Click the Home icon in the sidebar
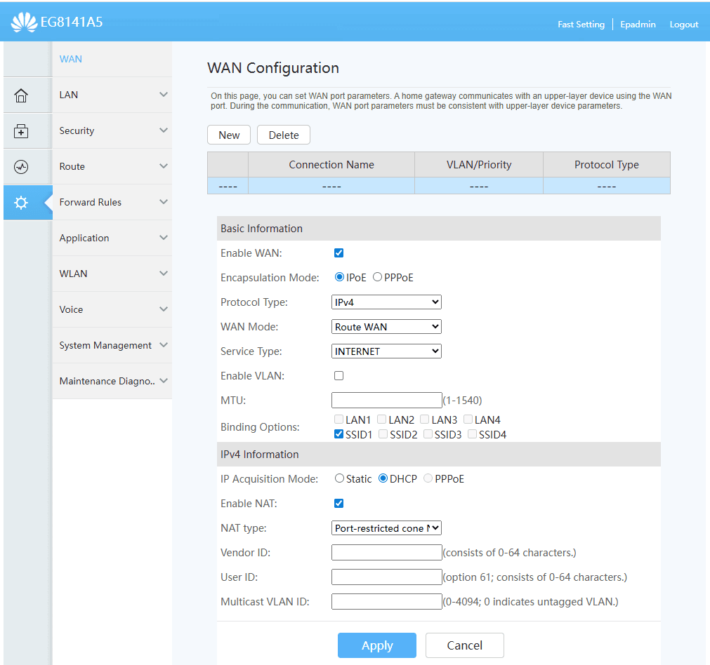Image resolution: width=710 pixels, height=665 pixels. pyautogui.click(x=21, y=95)
